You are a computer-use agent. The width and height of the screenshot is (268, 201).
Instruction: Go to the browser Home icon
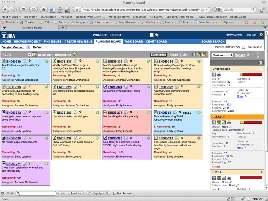tap(44, 9)
